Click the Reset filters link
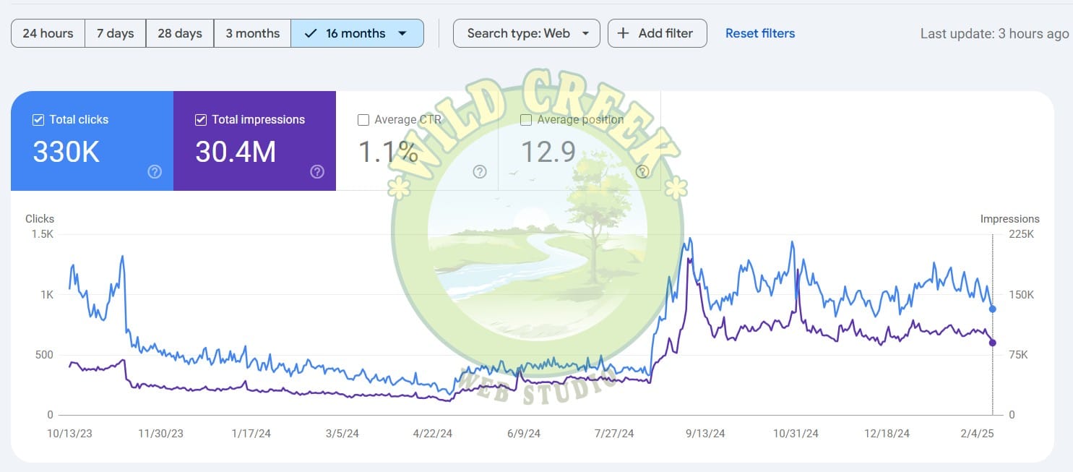This screenshot has height=472, width=1073. coord(759,33)
